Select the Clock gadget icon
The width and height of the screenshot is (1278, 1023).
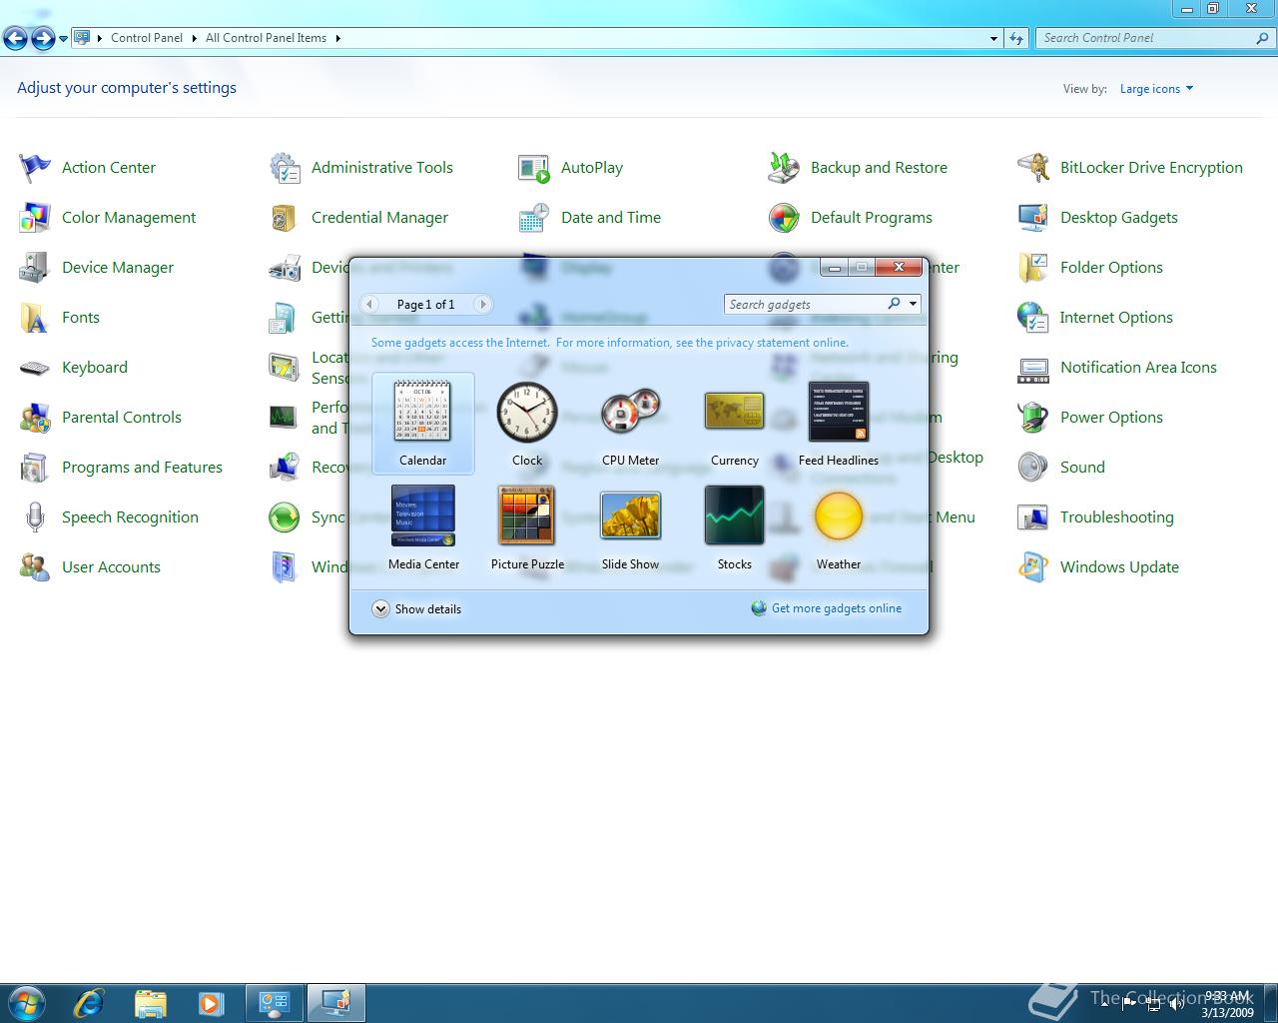tap(526, 412)
